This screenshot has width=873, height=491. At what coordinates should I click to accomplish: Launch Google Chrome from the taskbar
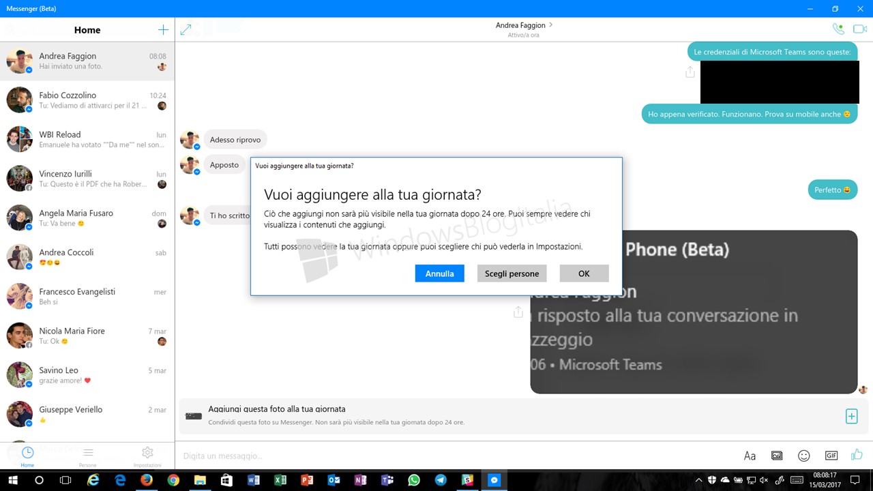173,480
